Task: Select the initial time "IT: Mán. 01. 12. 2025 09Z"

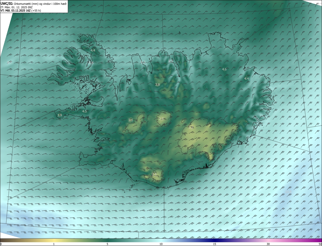Action: point(17,7)
